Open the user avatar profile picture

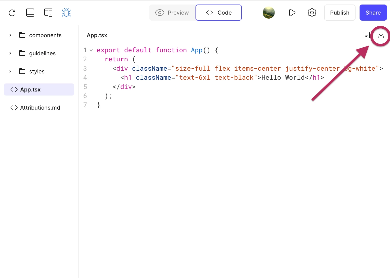point(269,13)
